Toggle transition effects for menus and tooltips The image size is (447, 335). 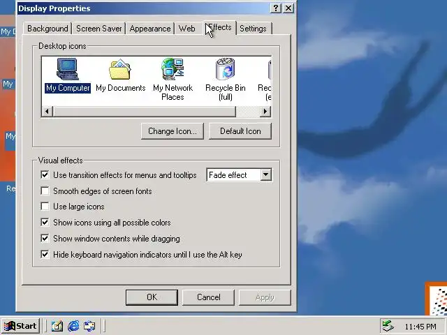pyautogui.click(x=45, y=174)
